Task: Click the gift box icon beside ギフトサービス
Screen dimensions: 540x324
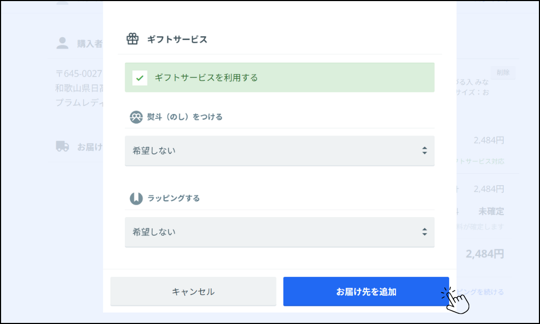Action: click(132, 39)
